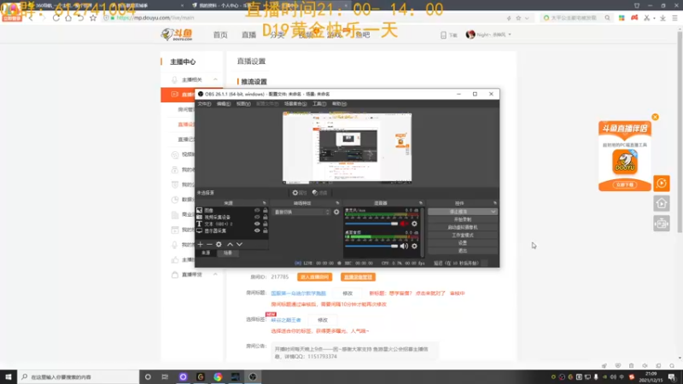Move source up with the up arrow

click(x=230, y=245)
